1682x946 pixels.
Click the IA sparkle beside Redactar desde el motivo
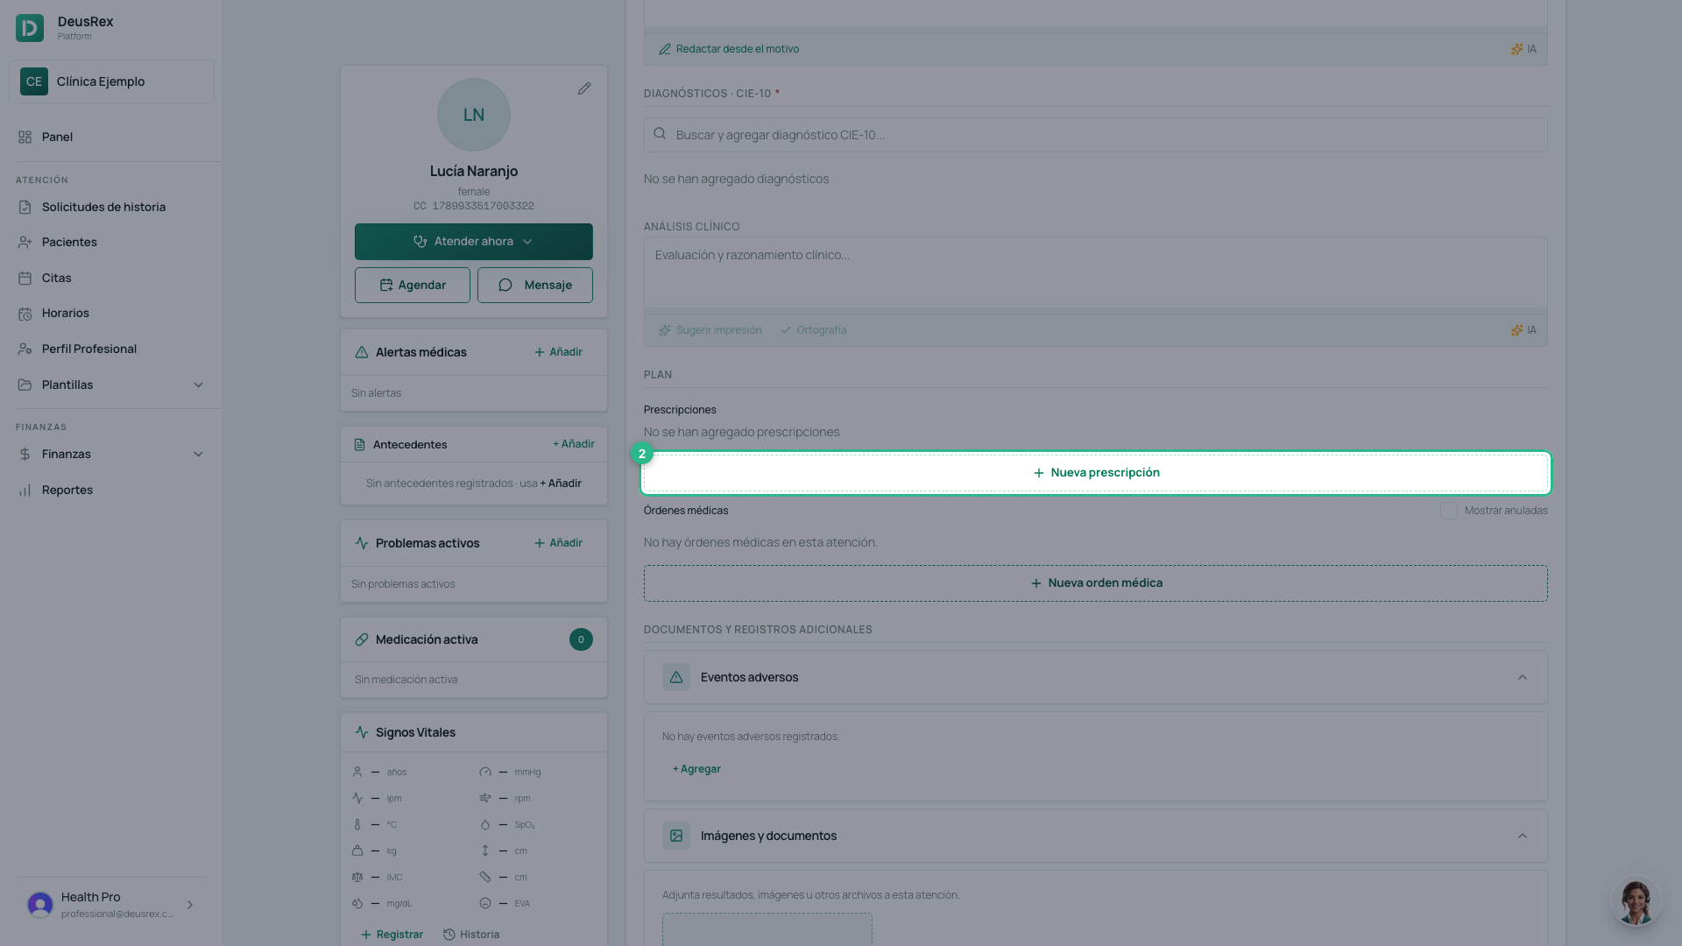(1523, 49)
